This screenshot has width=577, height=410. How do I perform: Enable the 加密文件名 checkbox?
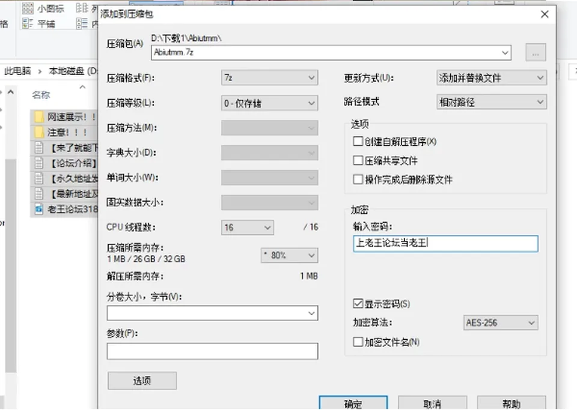358,342
